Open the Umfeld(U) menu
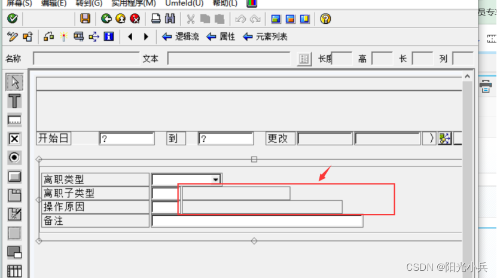The height and width of the screenshot is (278, 497). point(184,3)
